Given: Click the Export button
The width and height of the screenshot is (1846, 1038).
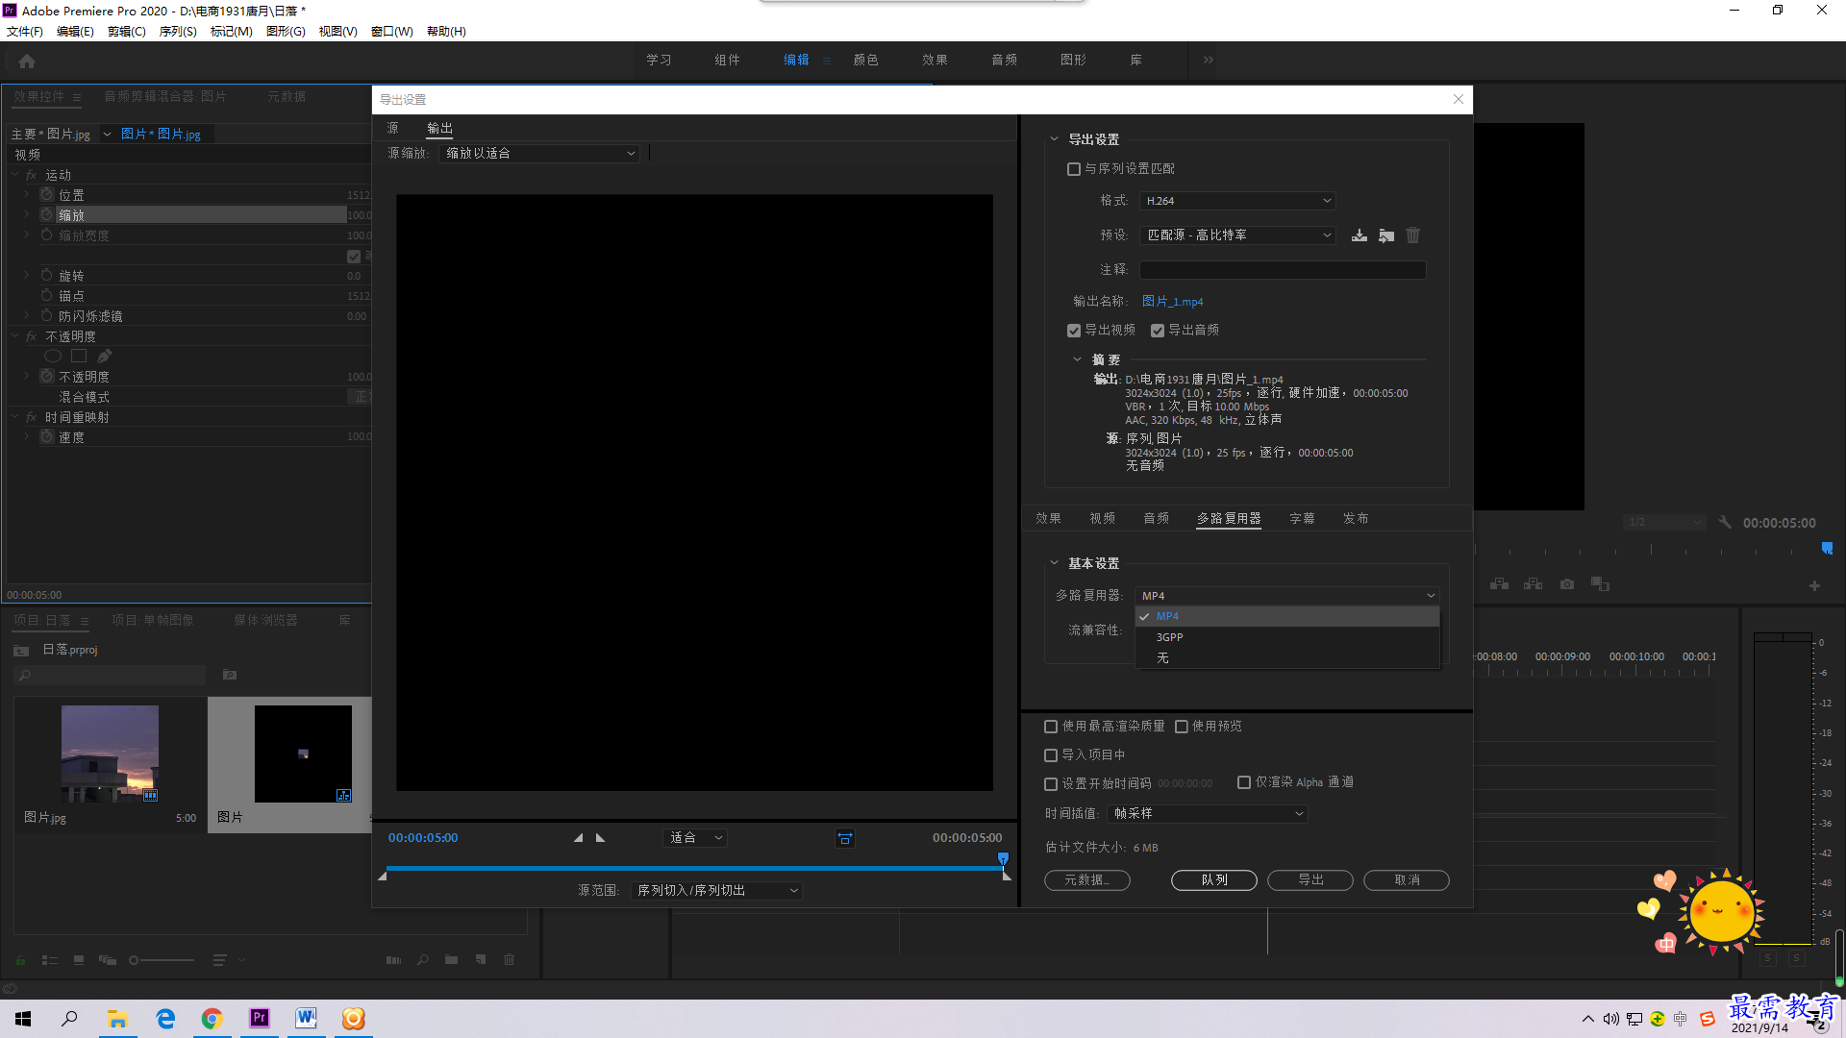Looking at the screenshot, I should 1310,880.
